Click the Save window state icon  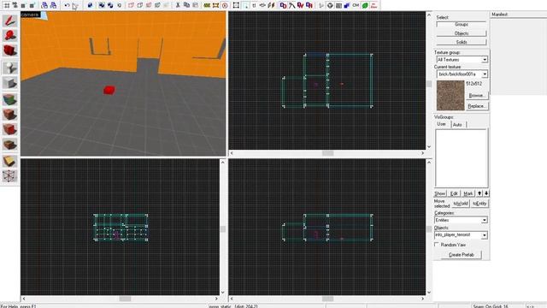pos(53,5)
